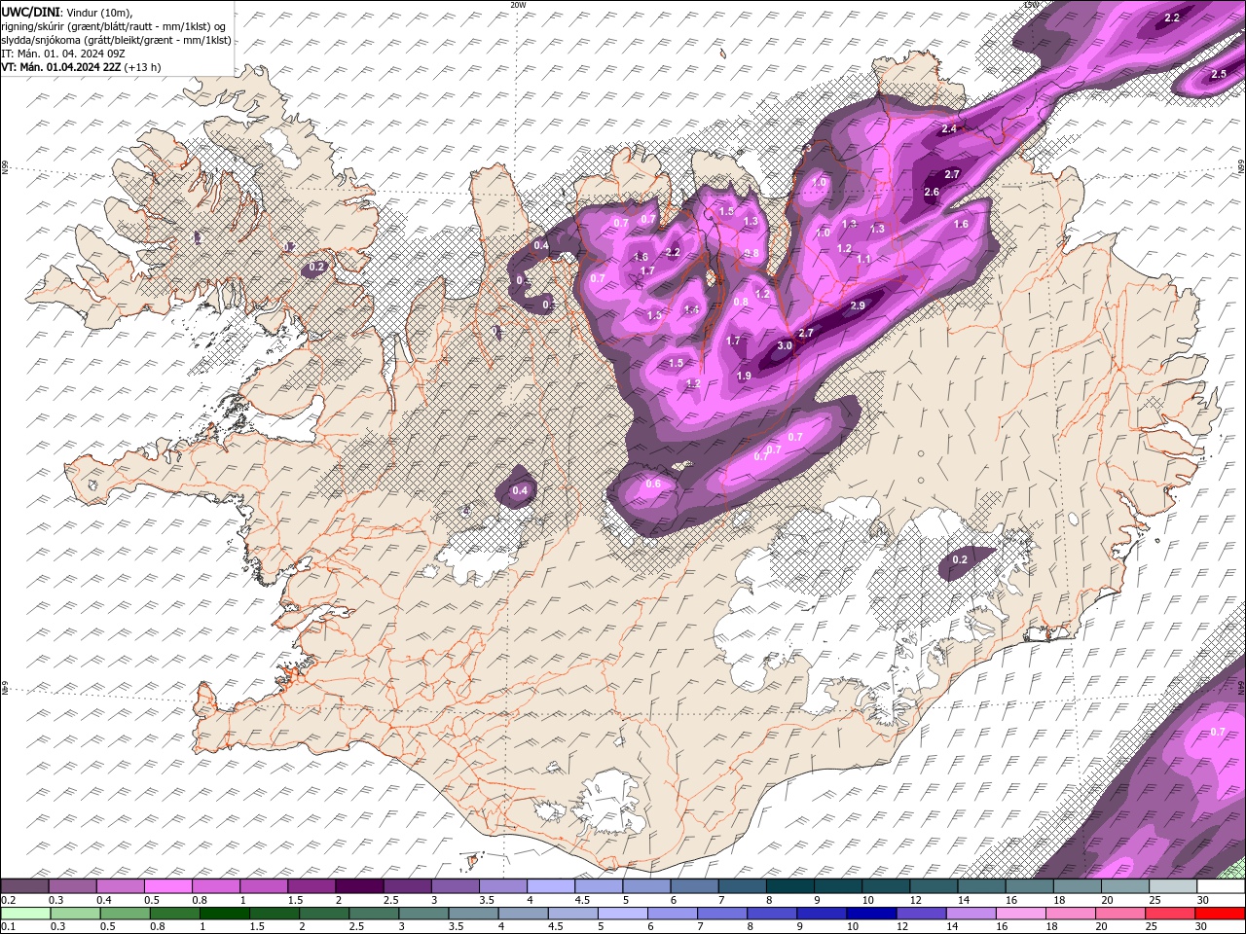Image resolution: width=1246 pixels, height=934 pixels.
Task: Click the 'rigning/skúrir' description line
Action: 113,26
